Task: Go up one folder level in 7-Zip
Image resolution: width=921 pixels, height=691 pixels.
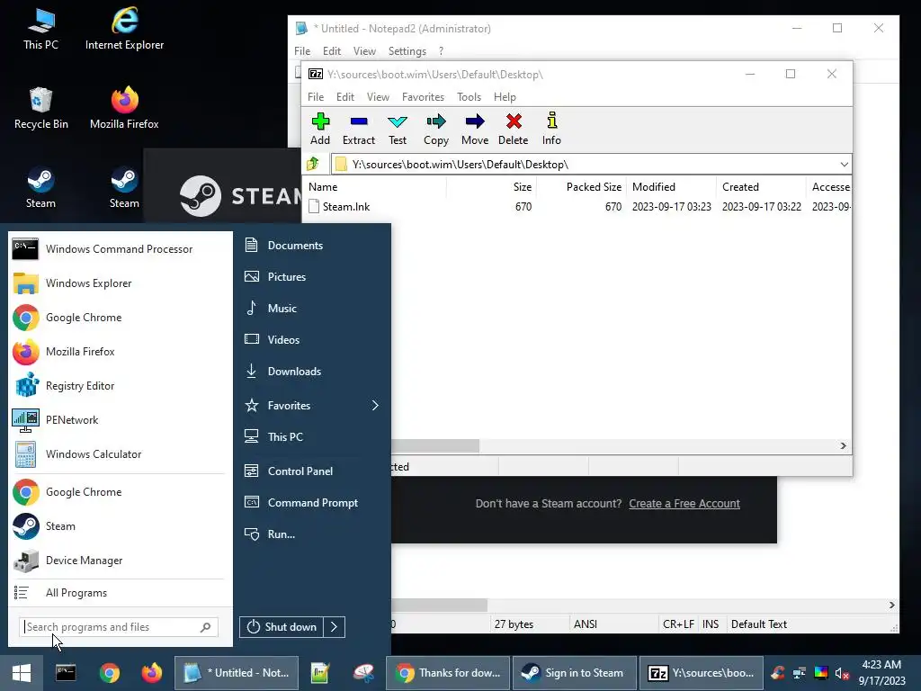Action: point(313,164)
